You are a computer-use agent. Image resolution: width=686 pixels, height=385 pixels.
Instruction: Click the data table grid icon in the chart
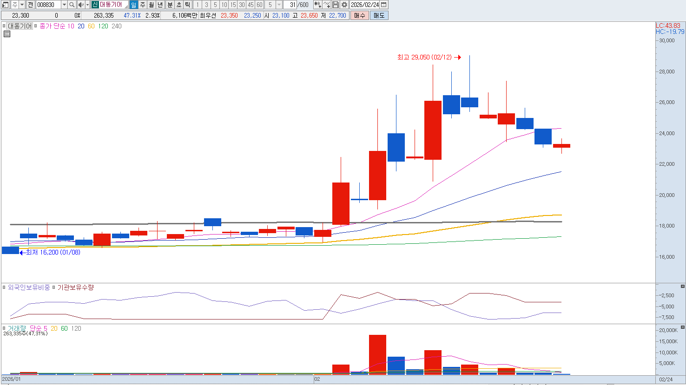coord(7,34)
